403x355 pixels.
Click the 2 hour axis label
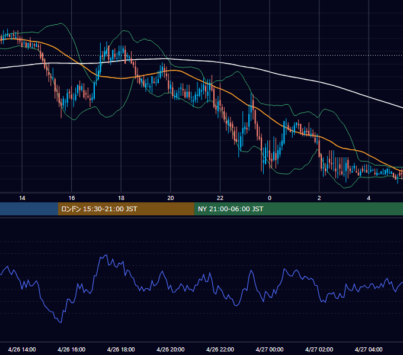[x=319, y=198]
